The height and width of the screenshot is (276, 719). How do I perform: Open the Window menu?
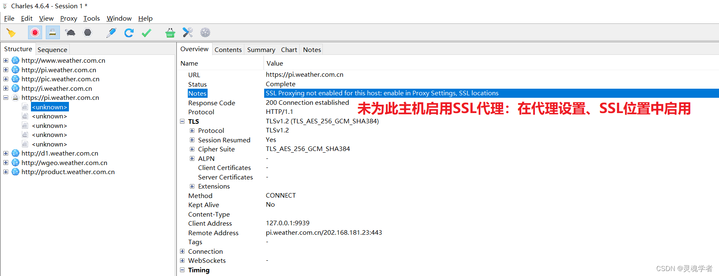[119, 19]
